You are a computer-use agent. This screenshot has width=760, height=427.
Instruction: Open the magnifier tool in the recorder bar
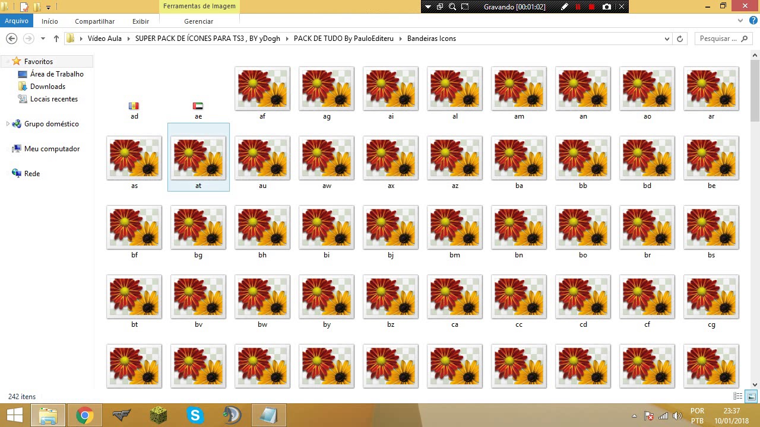tap(452, 7)
